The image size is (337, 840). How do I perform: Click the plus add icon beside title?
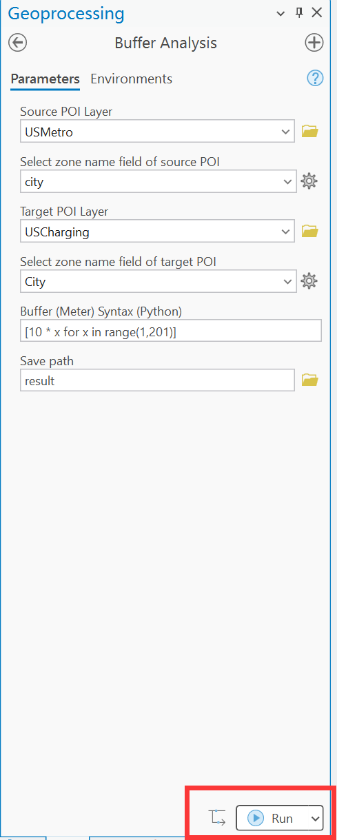[314, 43]
